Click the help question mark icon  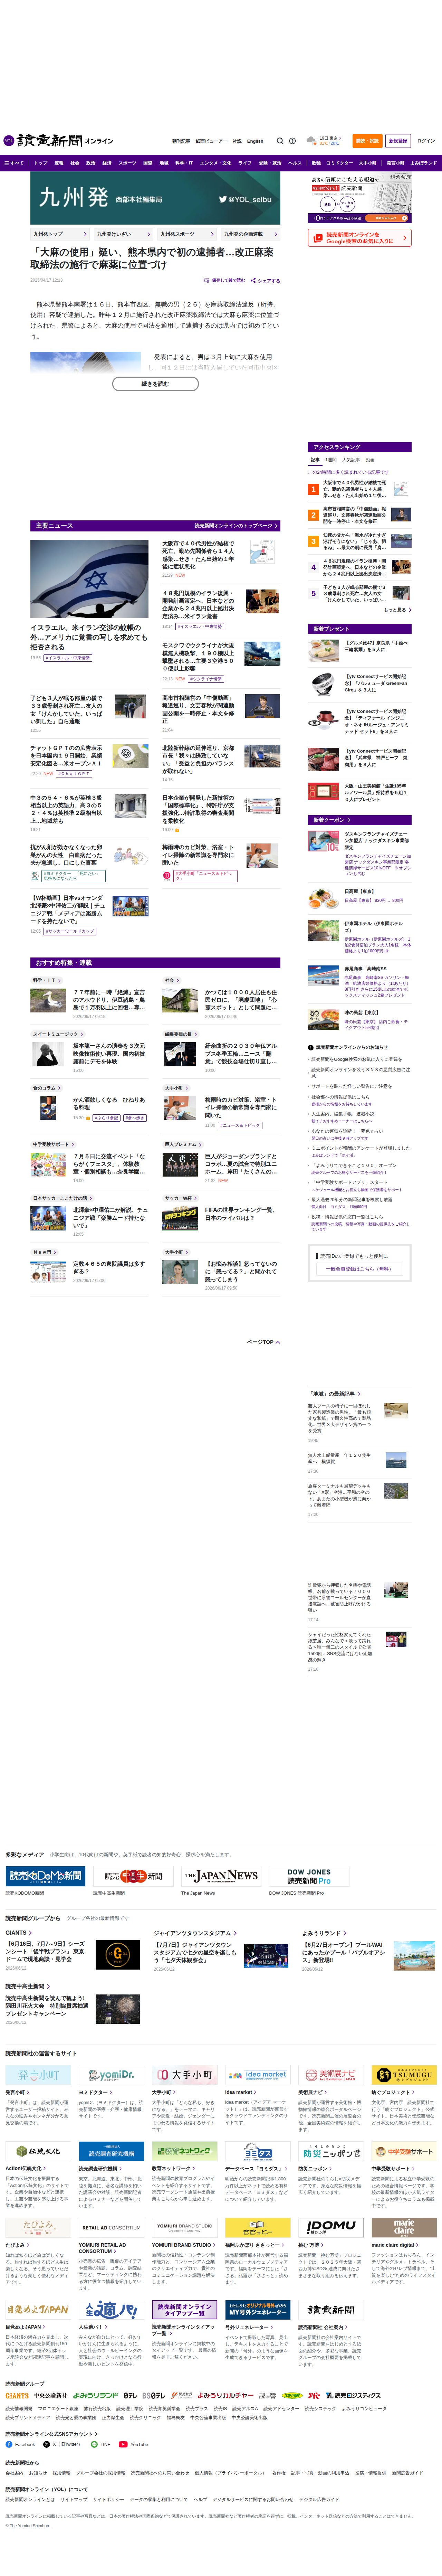click(x=292, y=141)
